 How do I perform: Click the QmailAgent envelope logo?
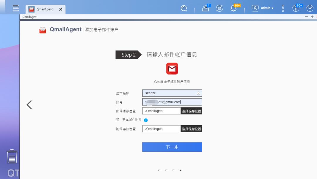pos(43,29)
